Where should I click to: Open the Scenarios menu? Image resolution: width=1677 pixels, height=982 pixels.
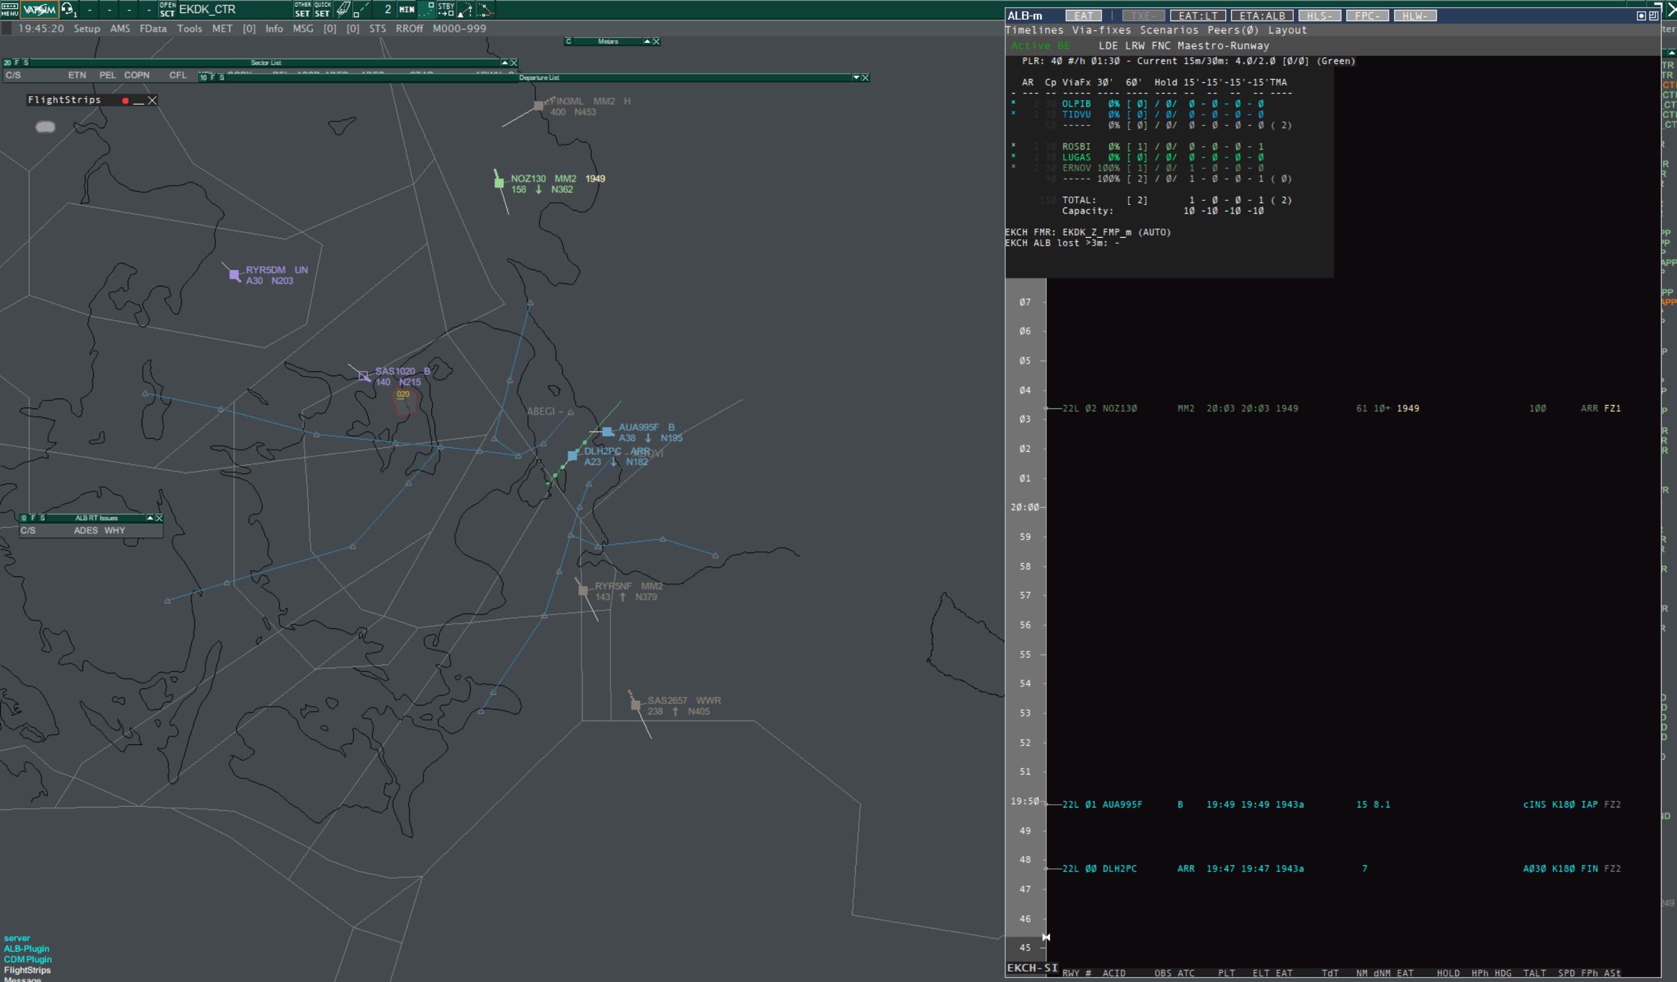pyautogui.click(x=1169, y=30)
